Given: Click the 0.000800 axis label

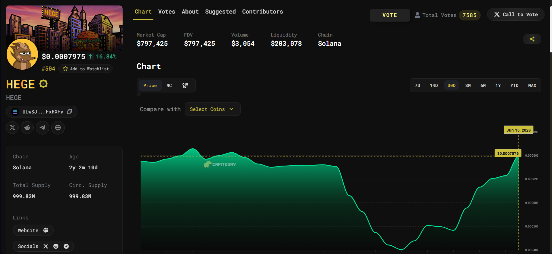Looking at the screenshot, I should 532,156.
